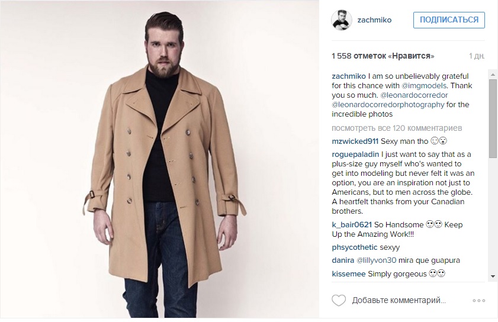View the 1 558 likes count
This screenshot has width=498, height=322.
383,56
